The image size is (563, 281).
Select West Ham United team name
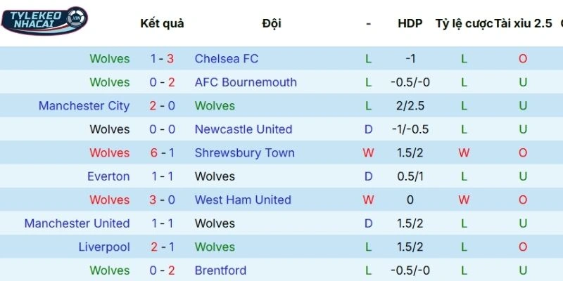coord(243,200)
